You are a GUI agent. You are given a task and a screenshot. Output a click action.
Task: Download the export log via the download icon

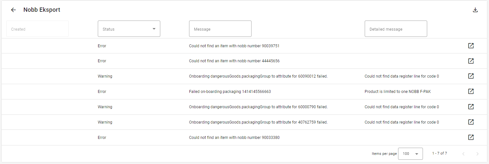475,10
